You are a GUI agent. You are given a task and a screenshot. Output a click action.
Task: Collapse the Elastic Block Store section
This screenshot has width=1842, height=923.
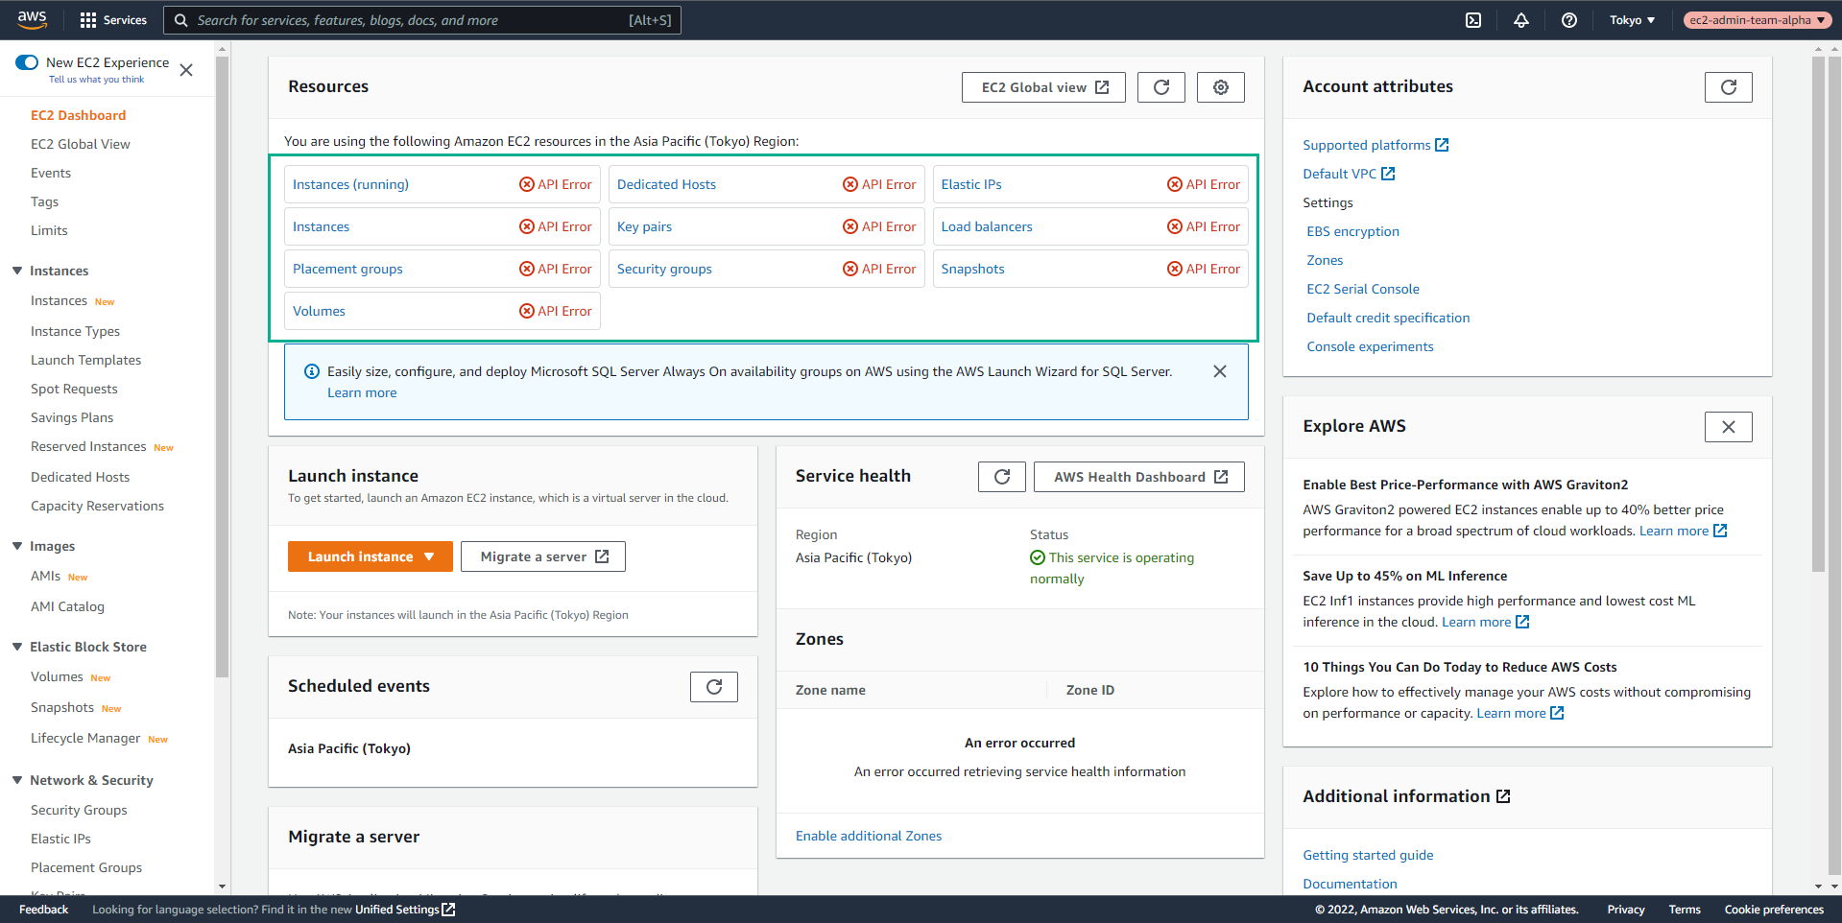[17, 647]
